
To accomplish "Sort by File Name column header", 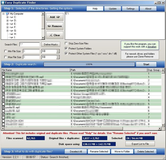I will pos(36,70).
